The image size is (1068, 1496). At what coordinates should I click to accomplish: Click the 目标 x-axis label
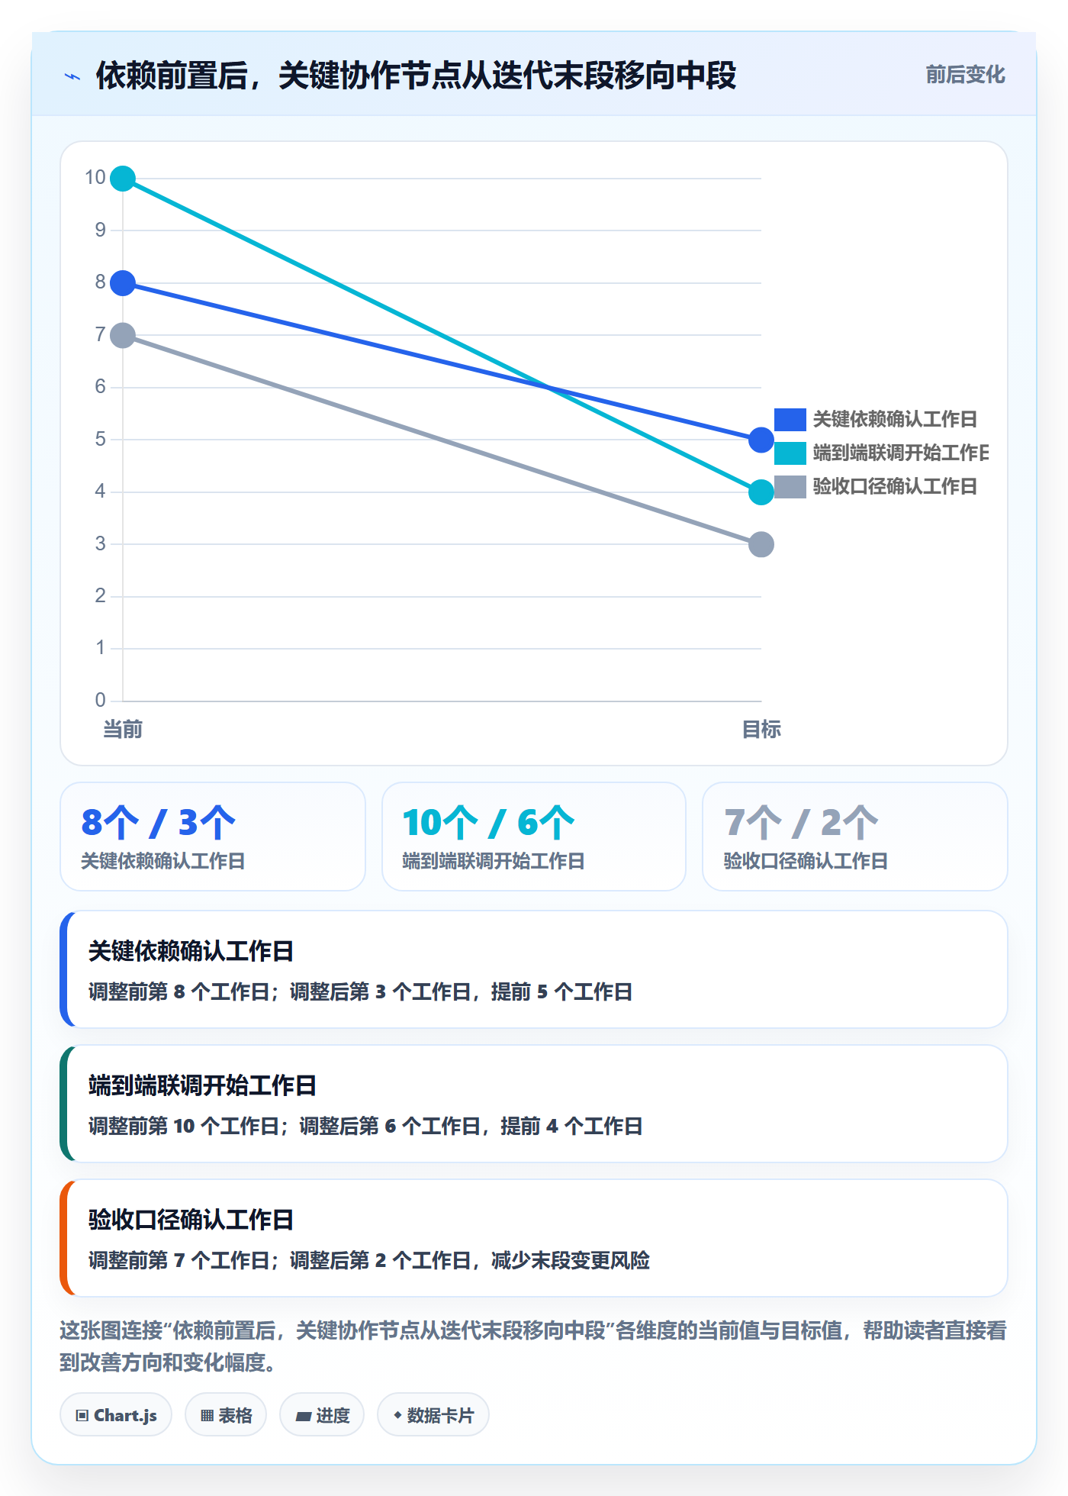(761, 729)
